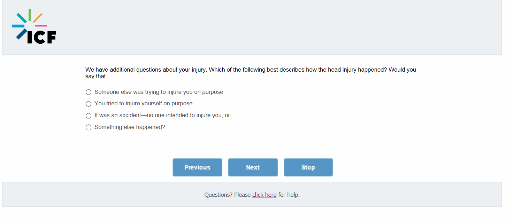The height and width of the screenshot is (219, 513).
Task: Mark the 'Something else happened?' radio button
Action: (89, 128)
